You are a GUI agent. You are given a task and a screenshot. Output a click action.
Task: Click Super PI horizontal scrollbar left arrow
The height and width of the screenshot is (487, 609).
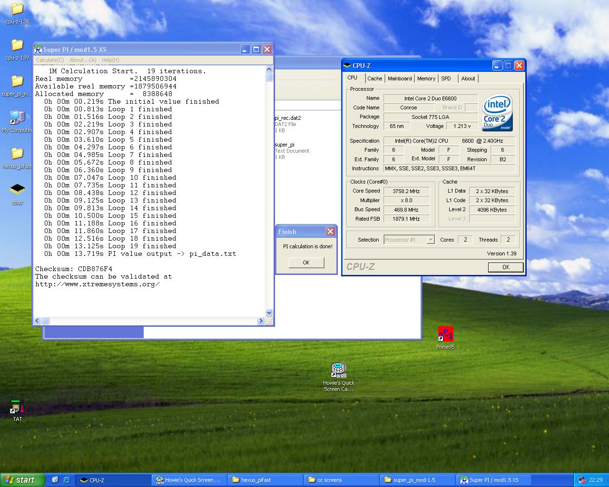[37, 321]
